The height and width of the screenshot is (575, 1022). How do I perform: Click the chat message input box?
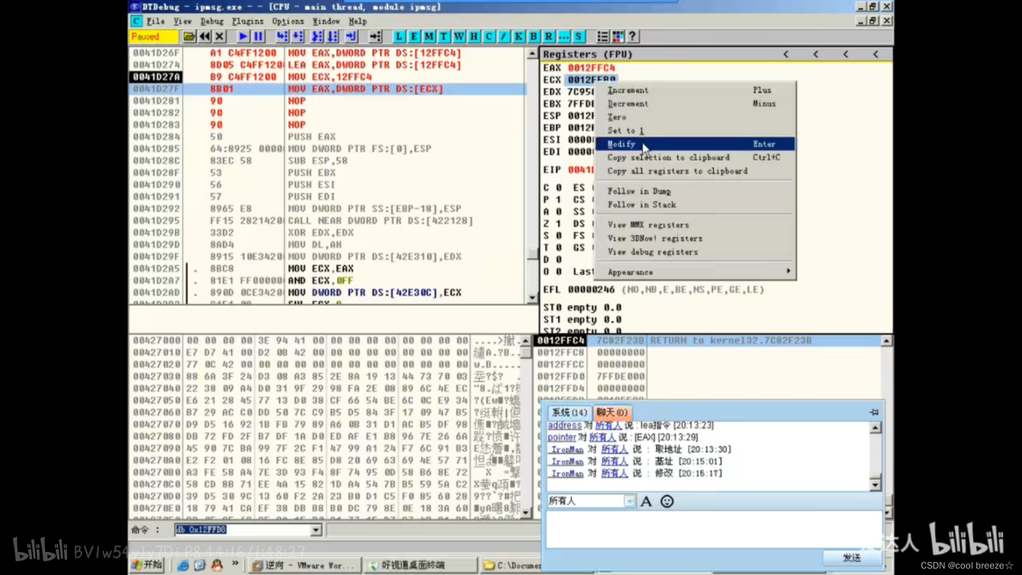click(713, 529)
